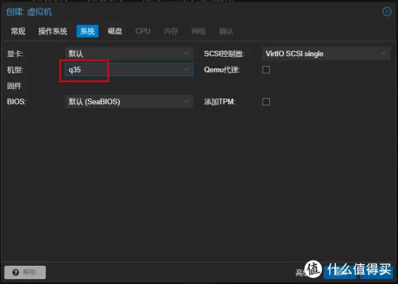Viewport: 398px width, 284px height.
Task: Switch to the 操作系统 tab
Action: tap(52, 31)
